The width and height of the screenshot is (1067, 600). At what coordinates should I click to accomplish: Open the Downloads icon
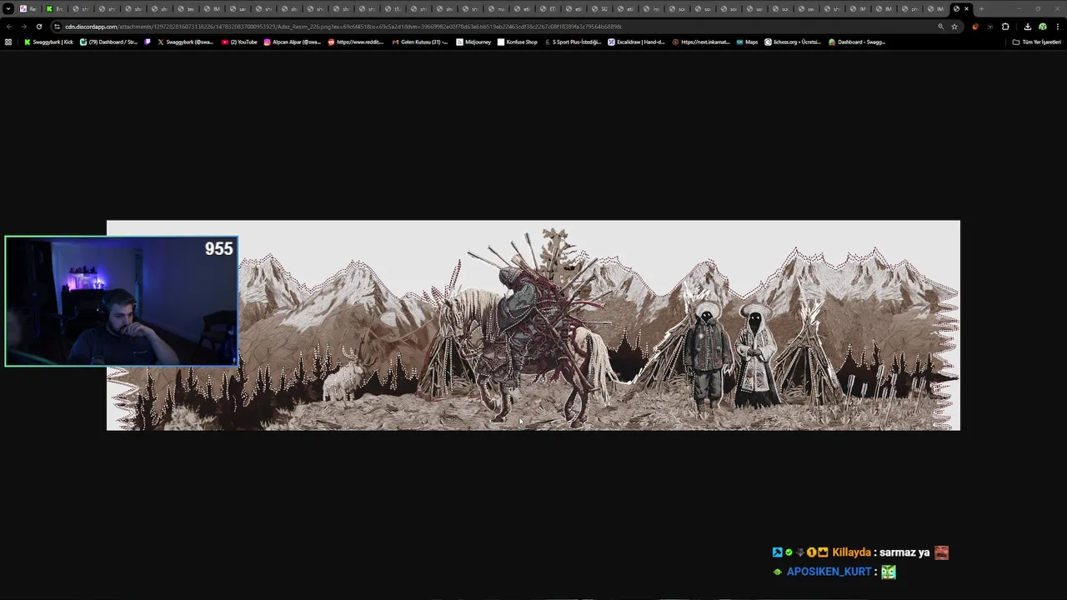point(1027,27)
